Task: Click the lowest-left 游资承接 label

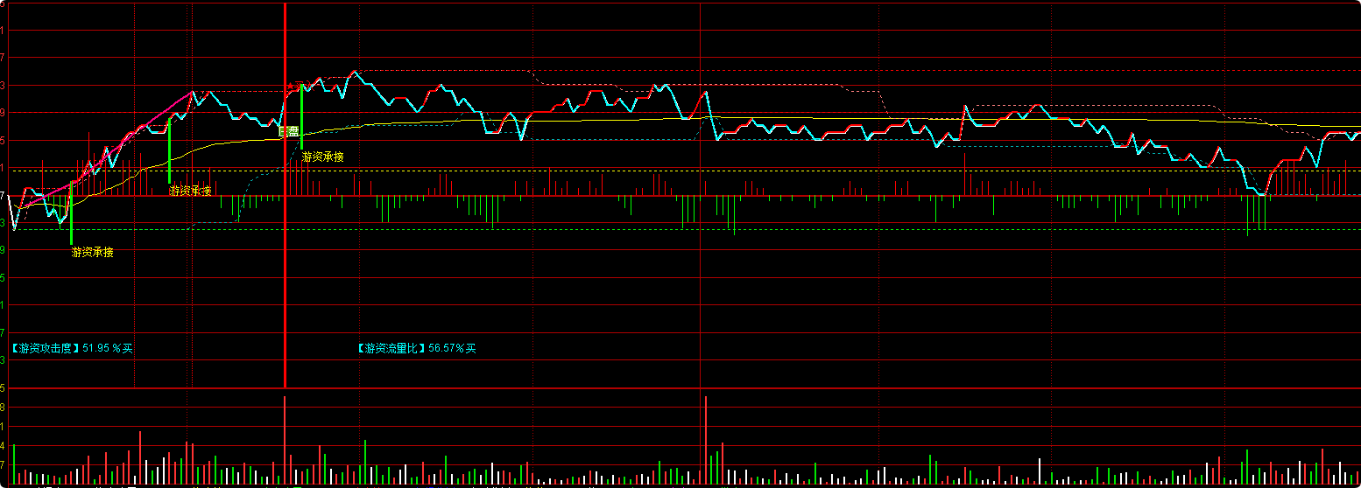Action: coord(92,252)
